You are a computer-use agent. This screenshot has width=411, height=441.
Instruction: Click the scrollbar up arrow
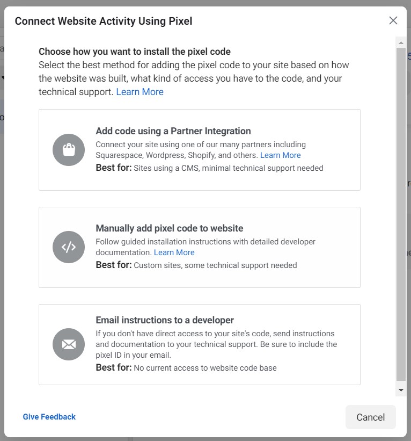401,43
